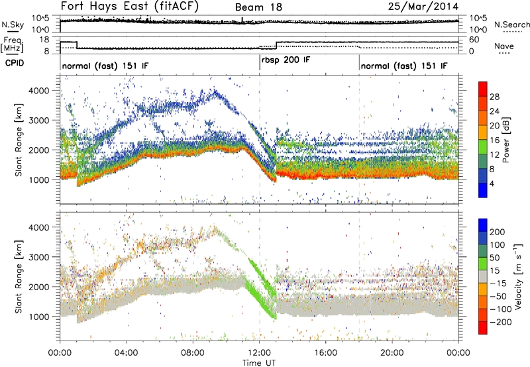This screenshot has height=367, width=530.
Task: Click the 'Nave' legend label
Action: (x=503, y=46)
